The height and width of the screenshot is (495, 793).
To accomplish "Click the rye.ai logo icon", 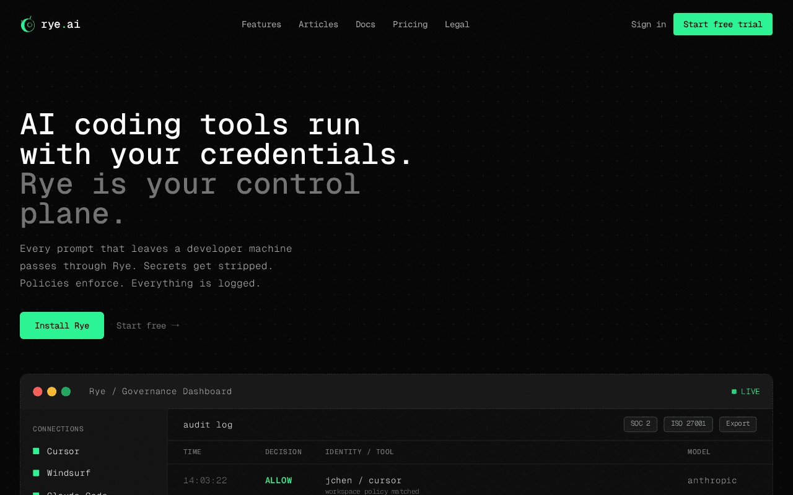I will pyautogui.click(x=28, y=24).
